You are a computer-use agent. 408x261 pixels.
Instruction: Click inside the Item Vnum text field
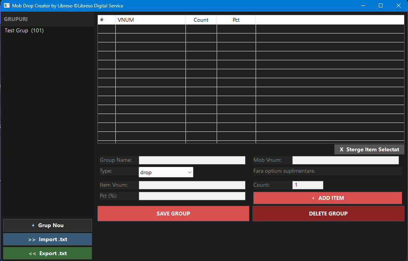[192, 185]
